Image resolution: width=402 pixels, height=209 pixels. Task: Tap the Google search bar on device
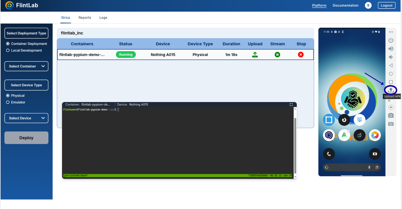(352, 167)
